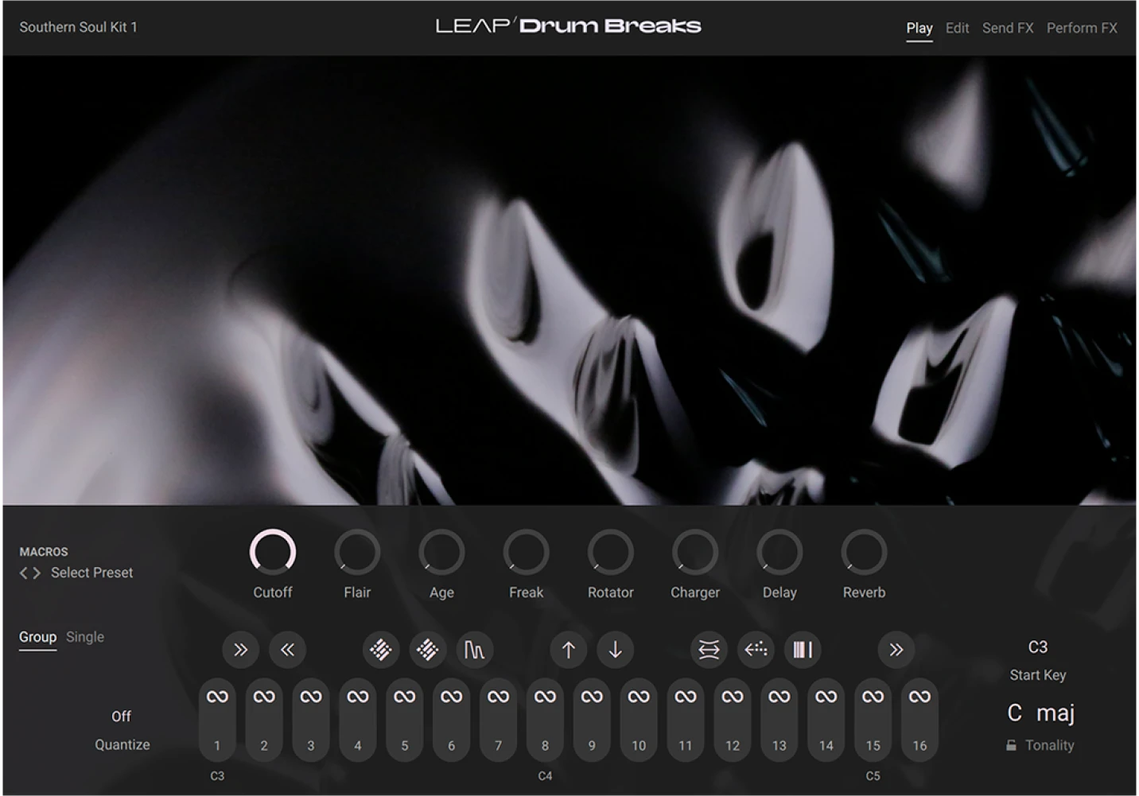Open the Perform FX page
This screenshot has width=1139, height=796.
1082,27
